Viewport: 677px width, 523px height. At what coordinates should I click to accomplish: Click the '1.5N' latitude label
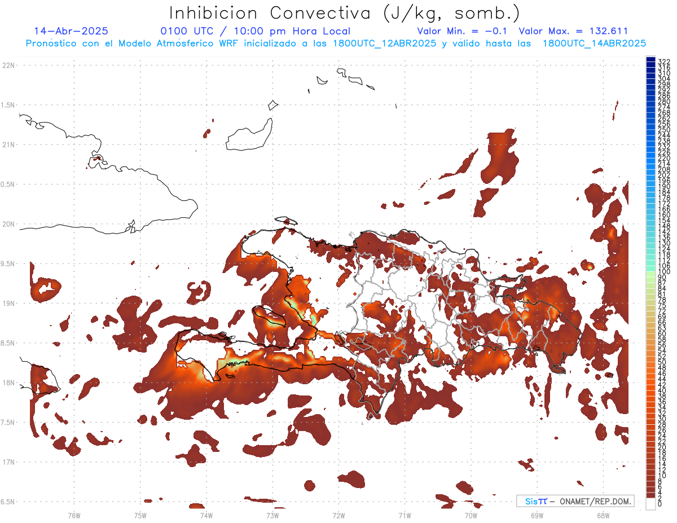click(x=8, y=105)
